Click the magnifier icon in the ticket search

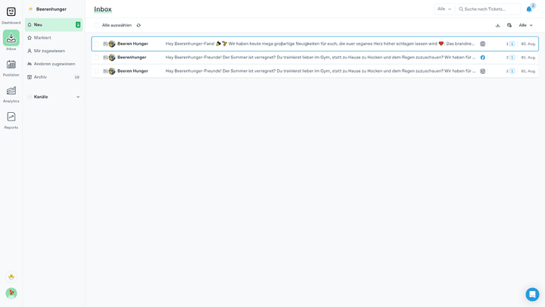461,9
